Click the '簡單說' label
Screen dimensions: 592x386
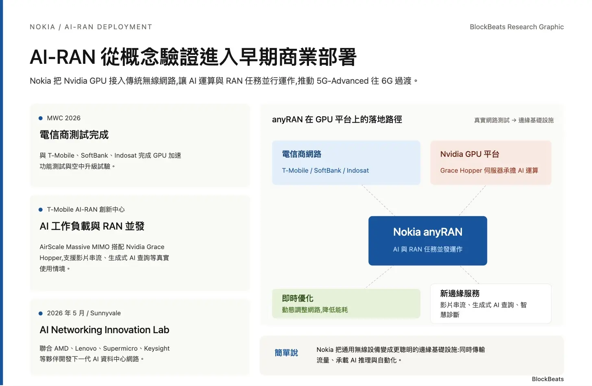tap(286, 353)
